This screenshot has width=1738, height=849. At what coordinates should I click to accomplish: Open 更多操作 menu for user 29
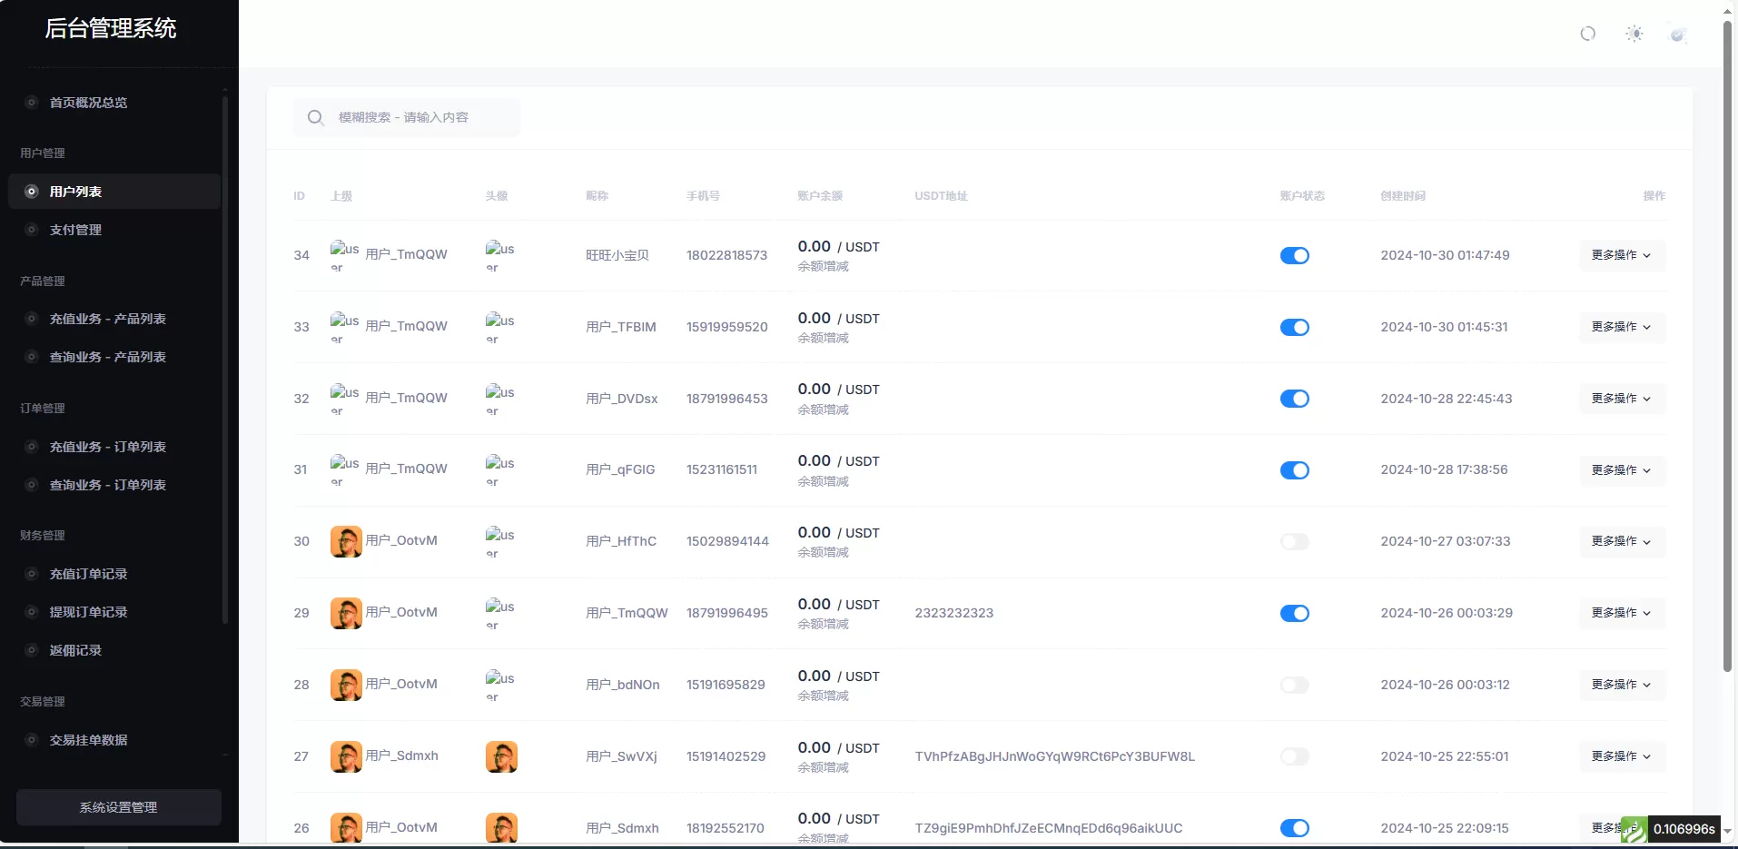point(1621,613)
